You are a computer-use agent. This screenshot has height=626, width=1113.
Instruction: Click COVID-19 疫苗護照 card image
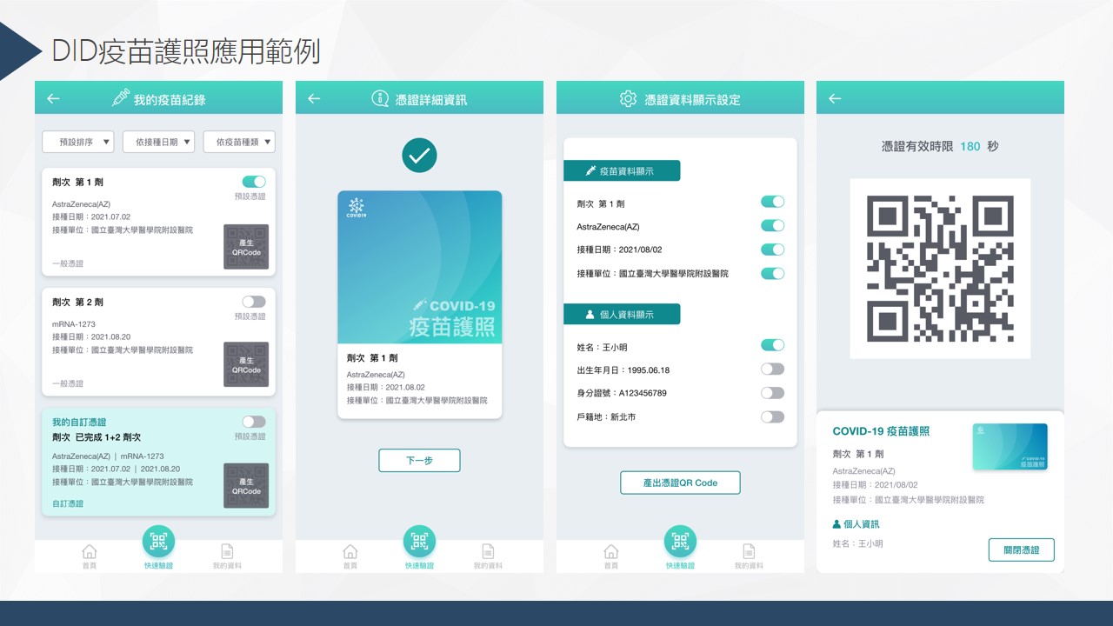point(419,267)
